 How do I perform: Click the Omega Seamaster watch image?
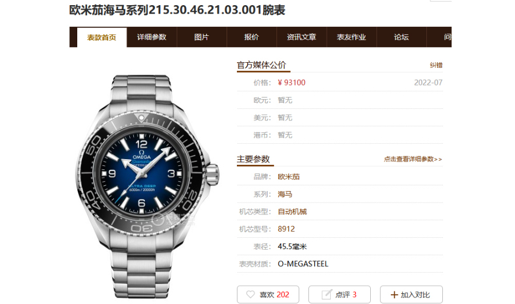pyautogui.click(x=147, y=186)
